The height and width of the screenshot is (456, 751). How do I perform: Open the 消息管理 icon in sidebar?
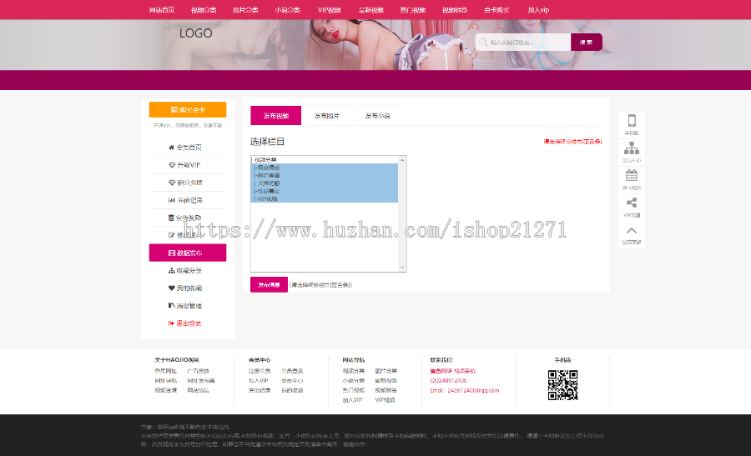pos(171,305)
